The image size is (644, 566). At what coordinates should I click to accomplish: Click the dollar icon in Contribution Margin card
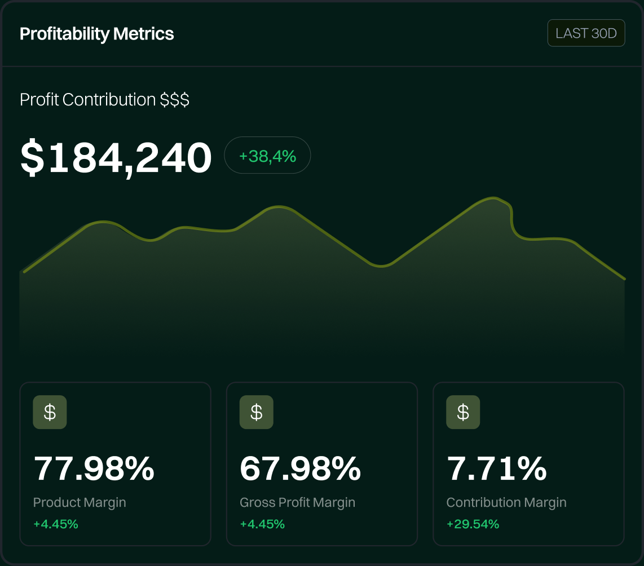[x=463, y=412]
